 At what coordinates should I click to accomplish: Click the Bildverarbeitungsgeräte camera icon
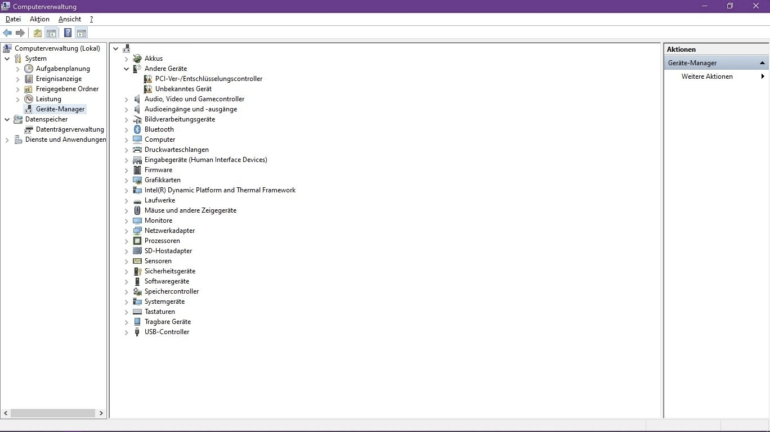coord(137,119)
